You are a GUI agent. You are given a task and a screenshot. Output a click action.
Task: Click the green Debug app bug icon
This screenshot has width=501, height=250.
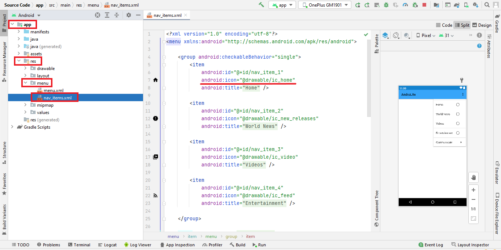click(x=386, y=5)
